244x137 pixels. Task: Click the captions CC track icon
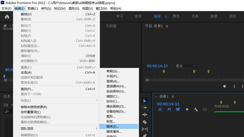[x=205, y=110]
